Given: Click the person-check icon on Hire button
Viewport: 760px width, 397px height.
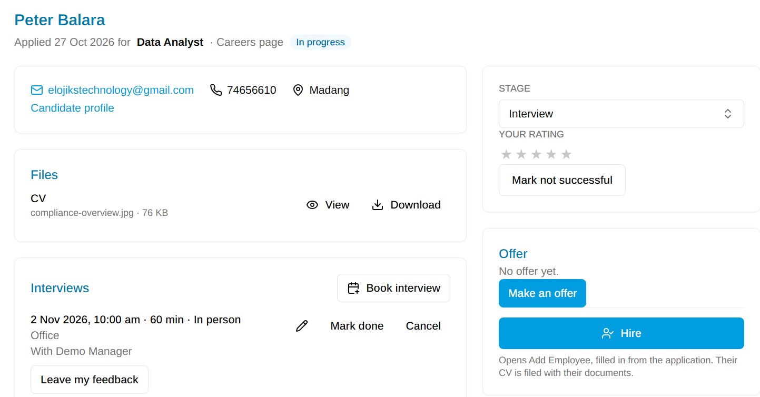Looking at the screenshot, I should pos(608,333).
